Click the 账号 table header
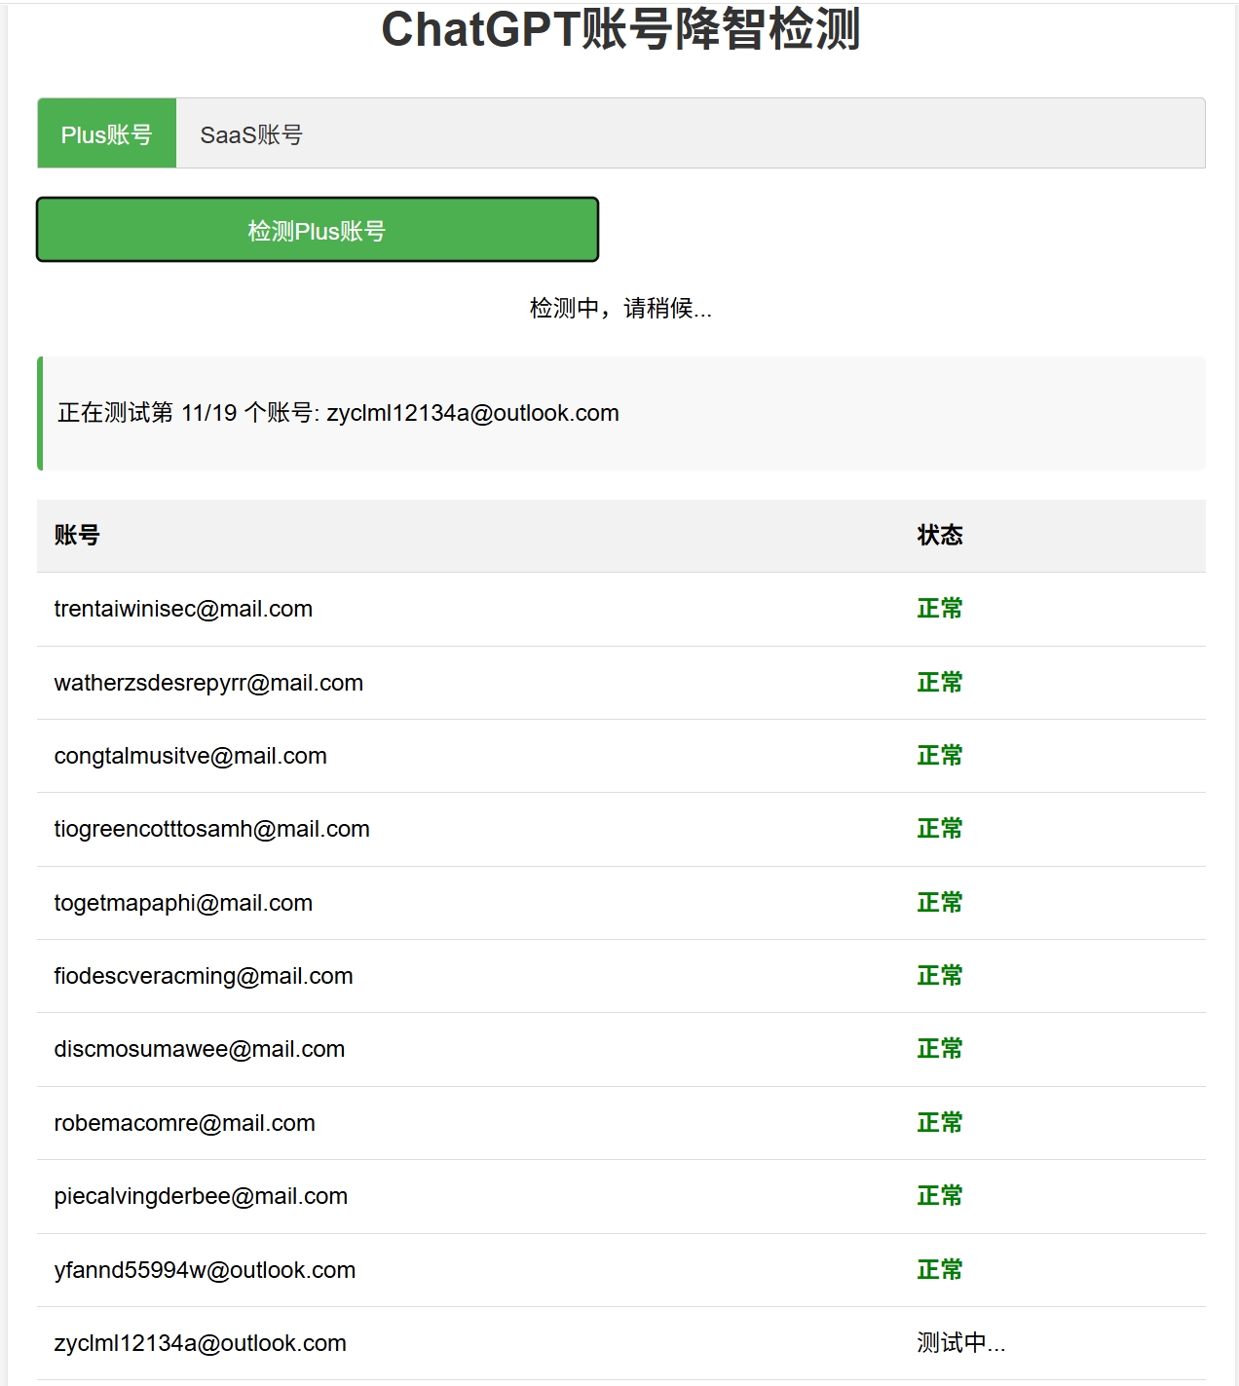1239x1386 pixels. tap(75, 536)
